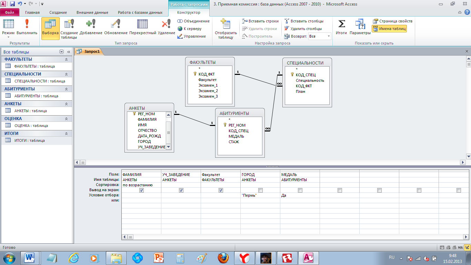
Task: Switch to Design view icon in status bar
Action: click(x=467, y=247)
